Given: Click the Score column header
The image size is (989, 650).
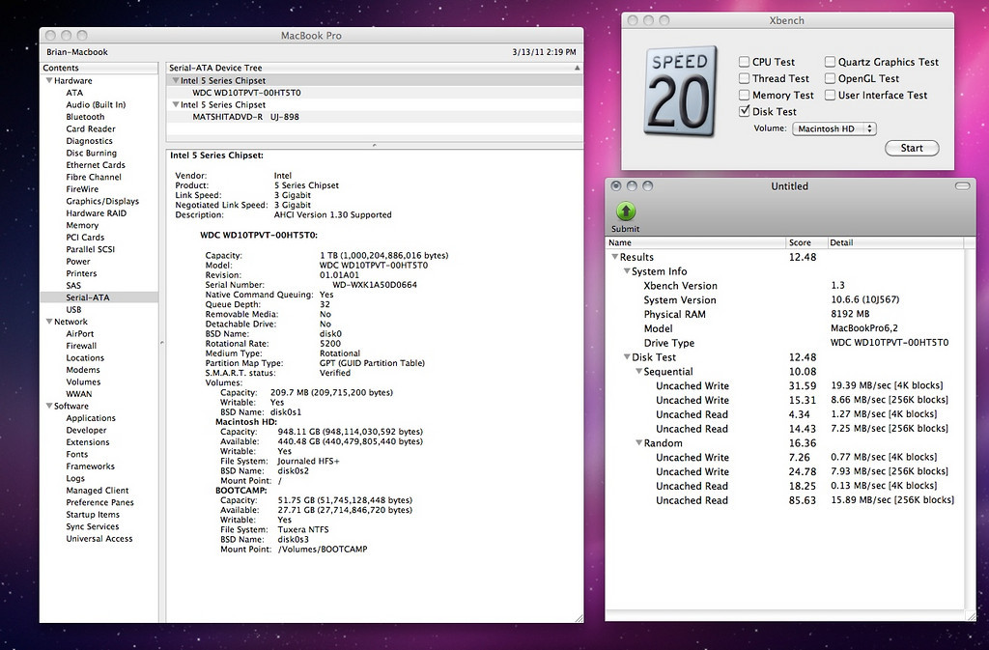Looking at the screenshot, I should [x=805, y=242].
